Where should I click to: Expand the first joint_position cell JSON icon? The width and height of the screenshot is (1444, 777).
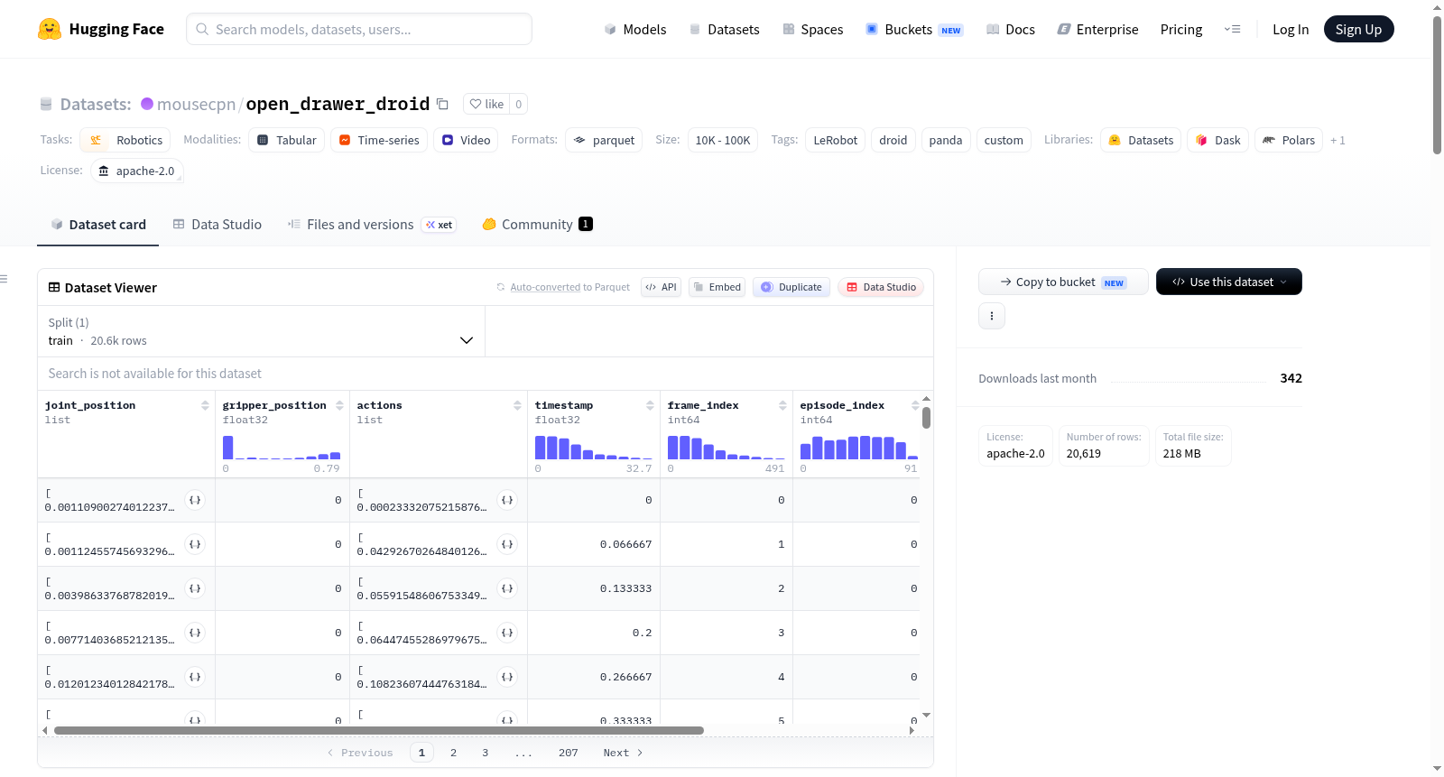coord(195,500)
